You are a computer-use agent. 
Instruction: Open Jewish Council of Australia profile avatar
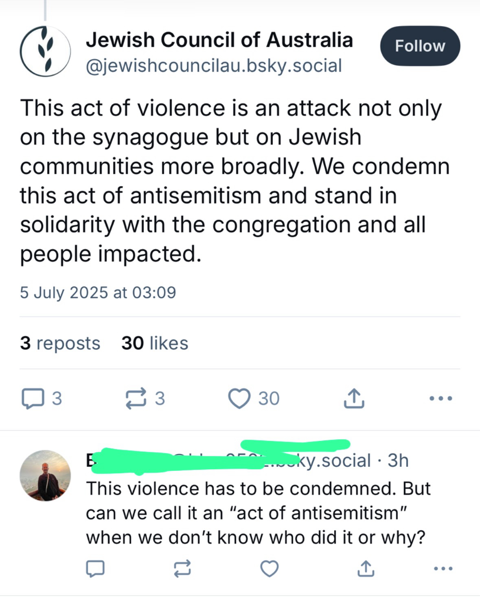(45, 51)
